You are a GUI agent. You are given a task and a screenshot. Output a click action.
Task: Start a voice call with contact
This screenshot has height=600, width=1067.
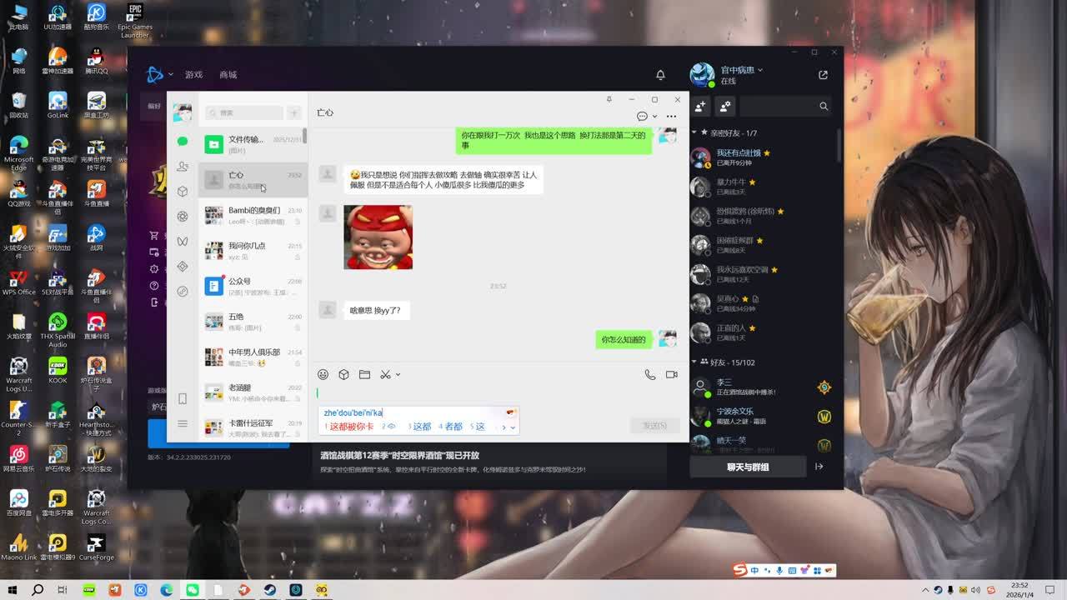click(650, 375)
